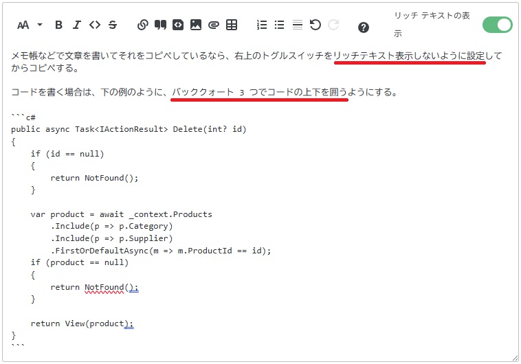Insert inline code with angle brackets icon

click(95, 25)
